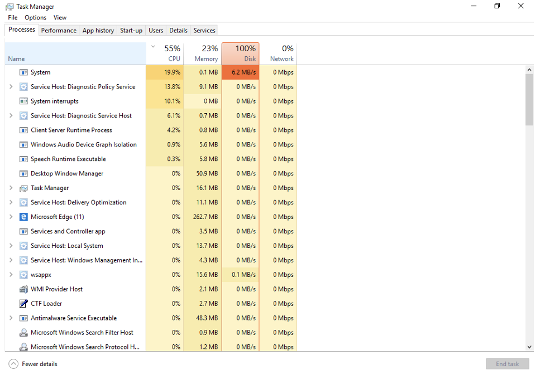Expand Service Host: Diagnostic Policy Service
Image resolution: width=545 pixels, height=380 pixels.
[11, 87]
